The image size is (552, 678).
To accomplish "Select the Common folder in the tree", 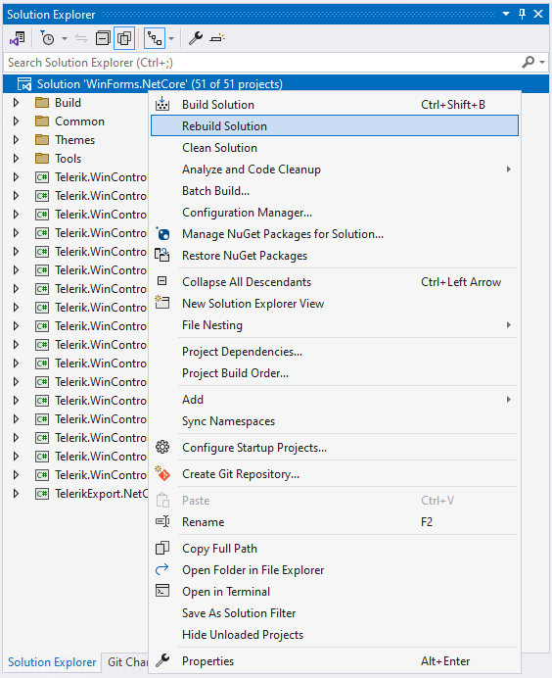I will point(79,121).
